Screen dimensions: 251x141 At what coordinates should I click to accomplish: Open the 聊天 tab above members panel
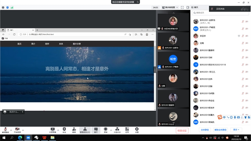point(195,7)
